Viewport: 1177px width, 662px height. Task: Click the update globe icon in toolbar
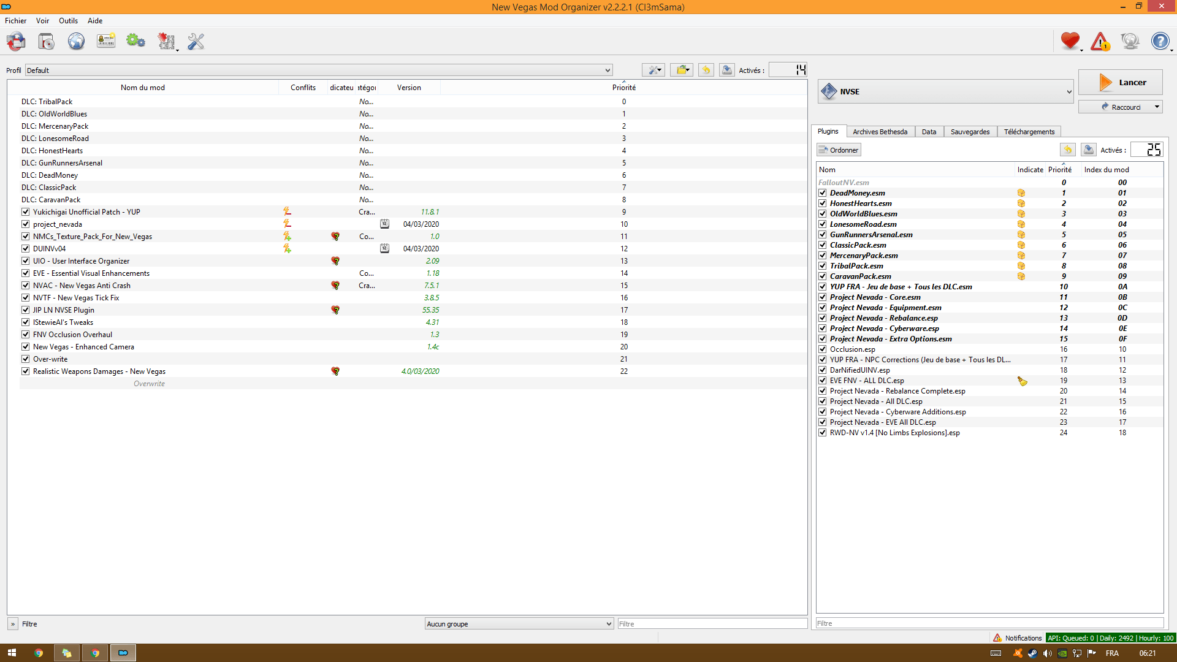pyautogui.click(x=1130, y=41)
